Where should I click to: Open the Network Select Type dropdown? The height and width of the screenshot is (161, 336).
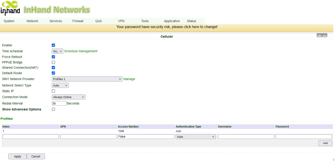point(60,86)
